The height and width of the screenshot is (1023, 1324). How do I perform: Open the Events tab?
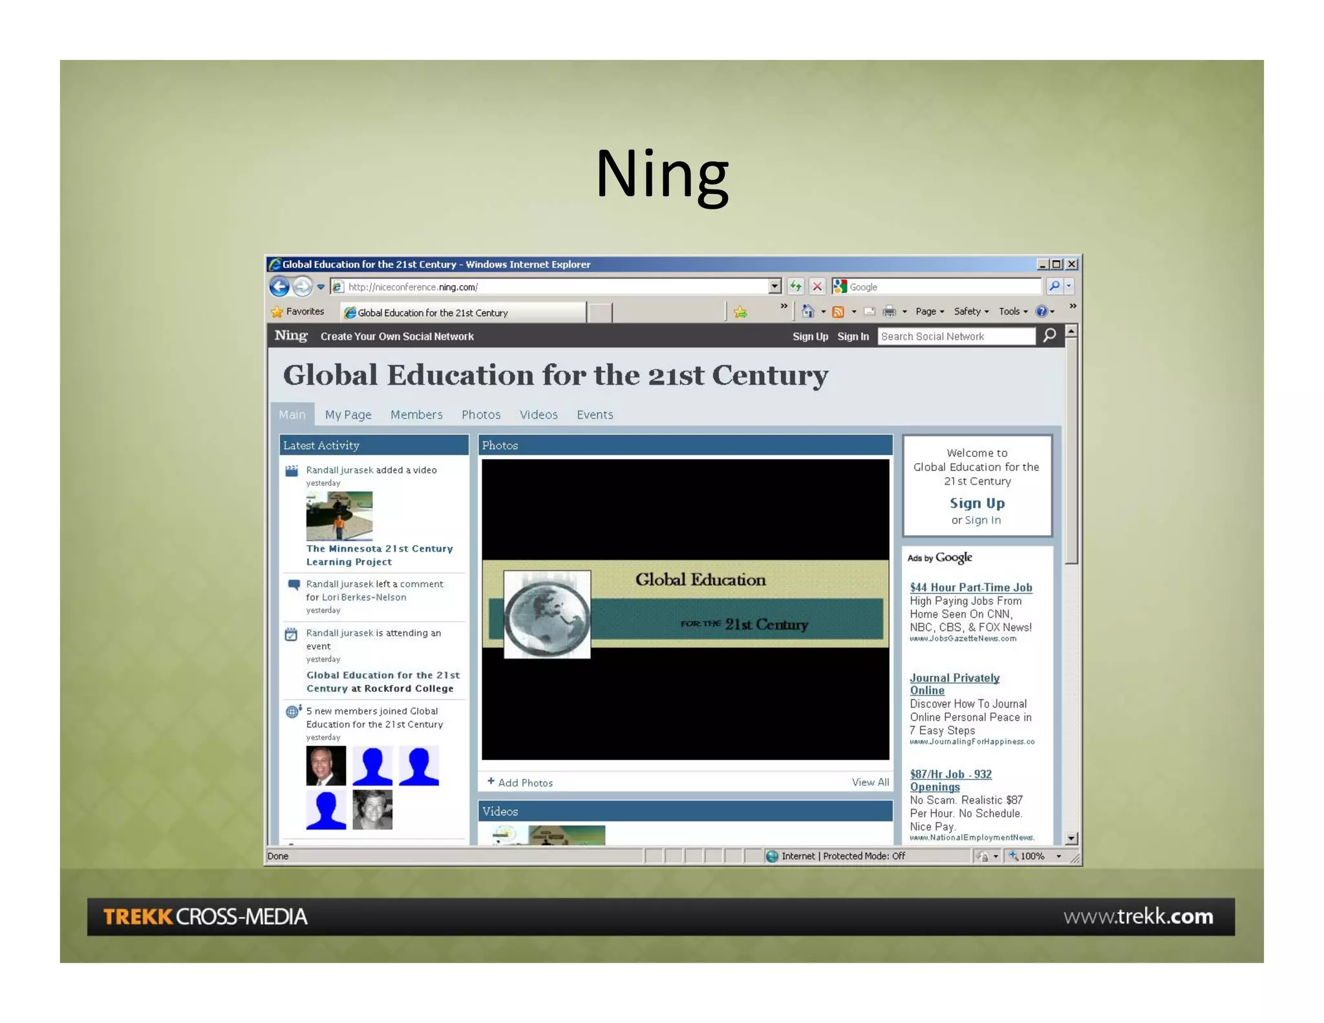(595, 415)
